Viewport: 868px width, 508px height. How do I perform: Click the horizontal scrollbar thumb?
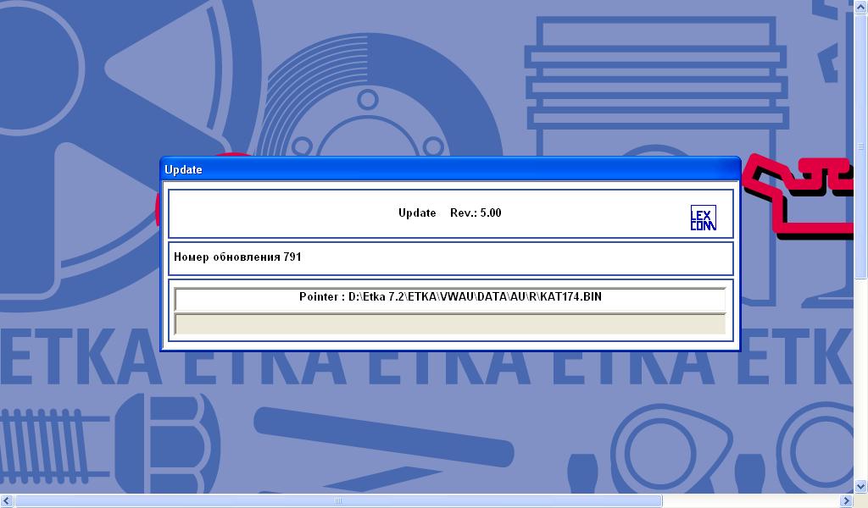pos(339,501)
